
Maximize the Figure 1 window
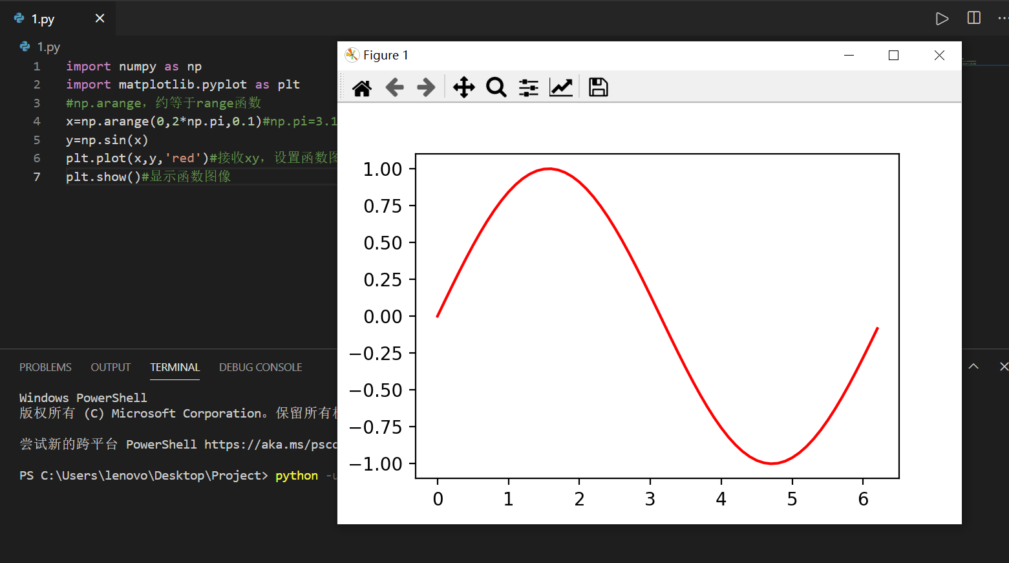(894, 56)
